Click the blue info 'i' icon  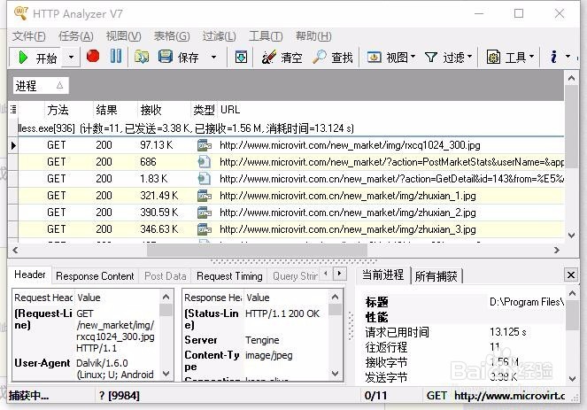[553, 57]
